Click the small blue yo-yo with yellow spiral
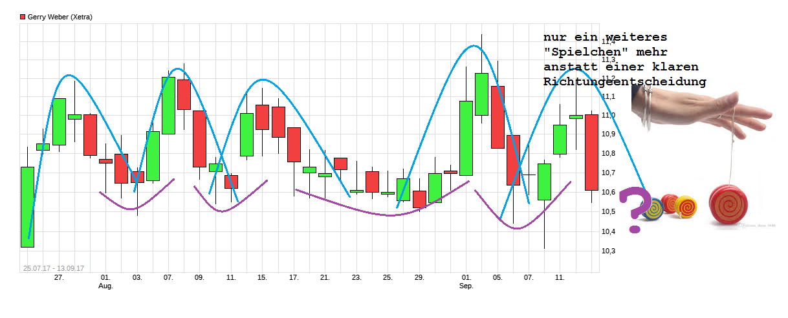 coord(653,207)
